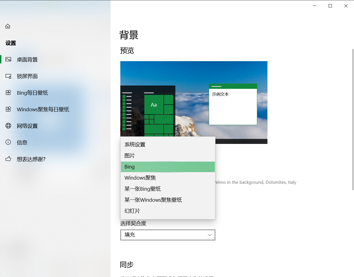354x277 pixels.
Task: Go to the 锁屏界面 section
Action: pyautogui.click(x=55, y=76)
